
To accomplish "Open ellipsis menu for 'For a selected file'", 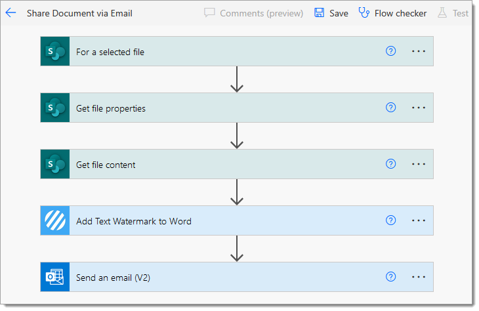I will [x=419, y=51].
